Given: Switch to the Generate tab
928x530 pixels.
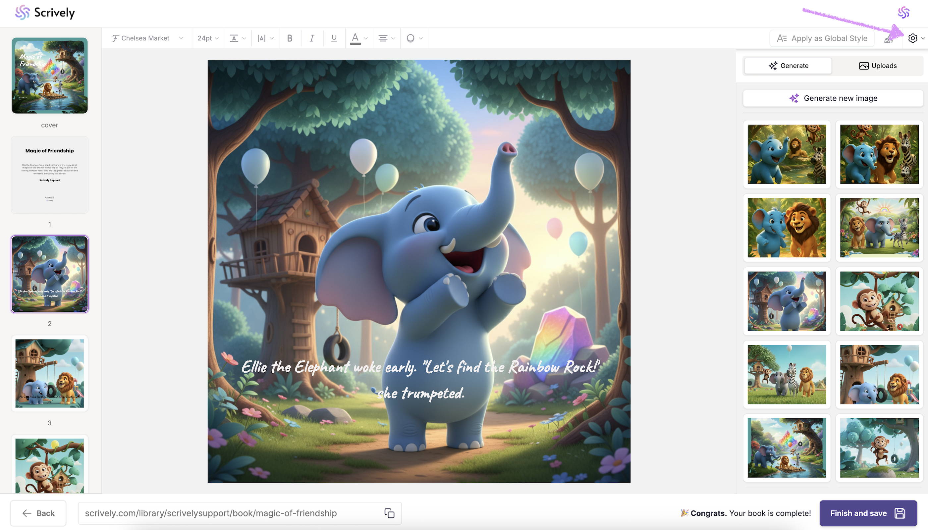Looking at the screenshot, I should point(788,66).
